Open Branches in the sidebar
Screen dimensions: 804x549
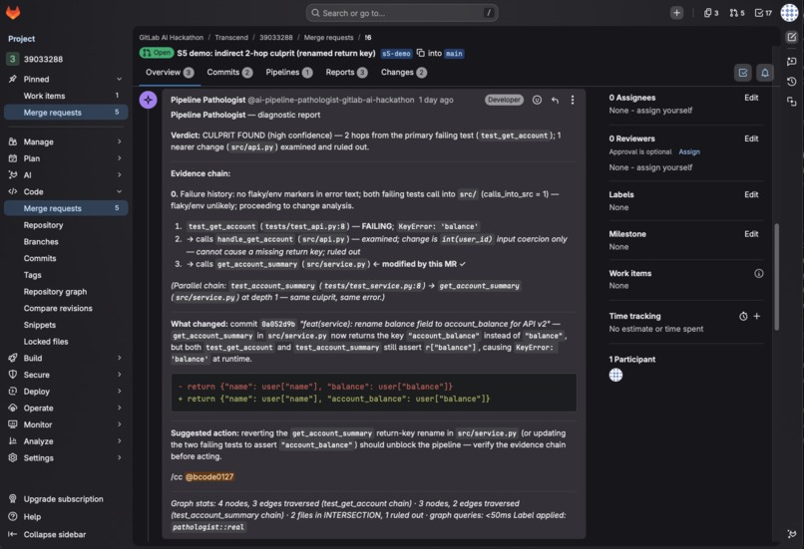66,242
